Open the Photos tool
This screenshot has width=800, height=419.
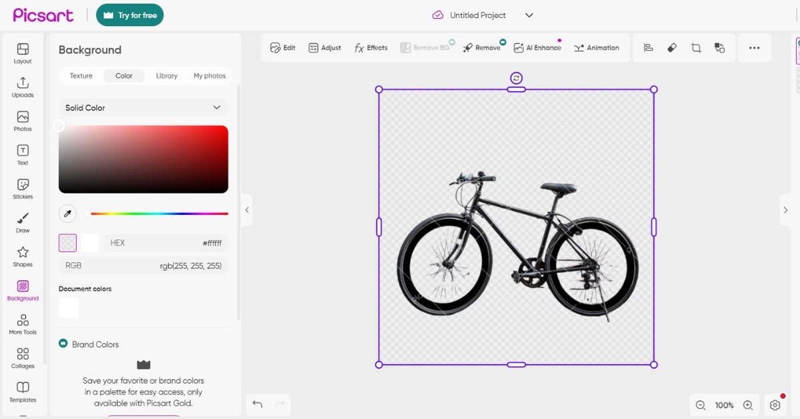pos(23,121)
